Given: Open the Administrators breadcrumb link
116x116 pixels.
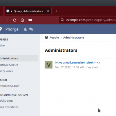Looking at the screenshot, I should (74, 37).
